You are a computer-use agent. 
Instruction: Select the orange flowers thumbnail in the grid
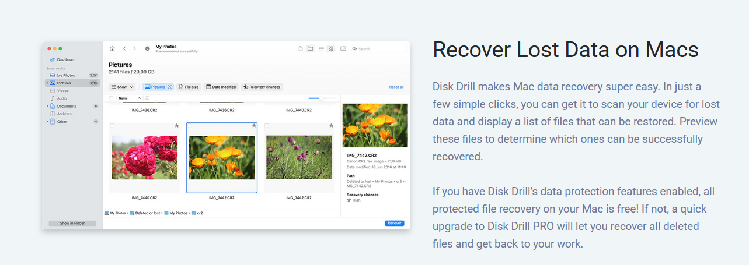pyautogui.click(x=222, y=157)
